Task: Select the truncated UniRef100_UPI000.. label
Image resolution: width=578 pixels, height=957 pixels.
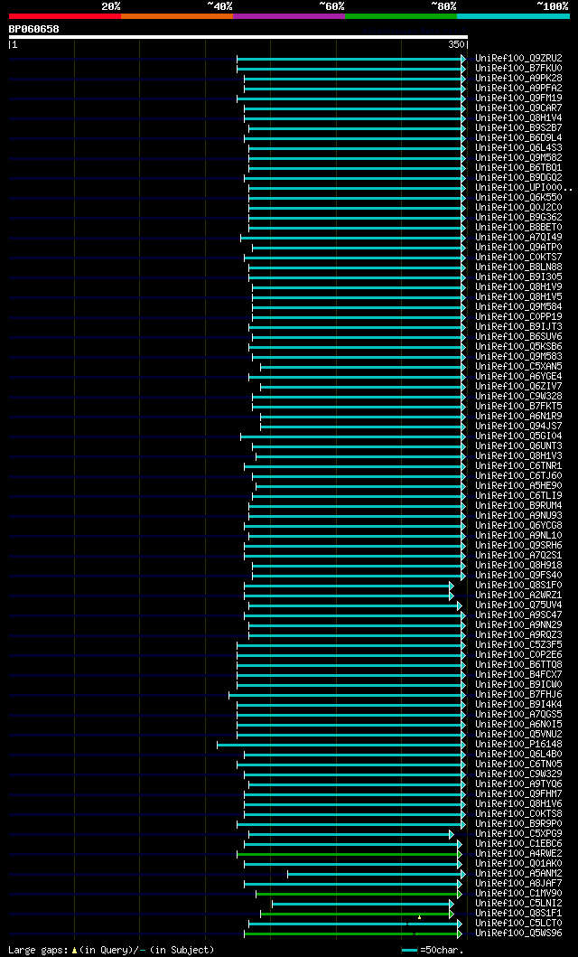Action: (524, 187)
